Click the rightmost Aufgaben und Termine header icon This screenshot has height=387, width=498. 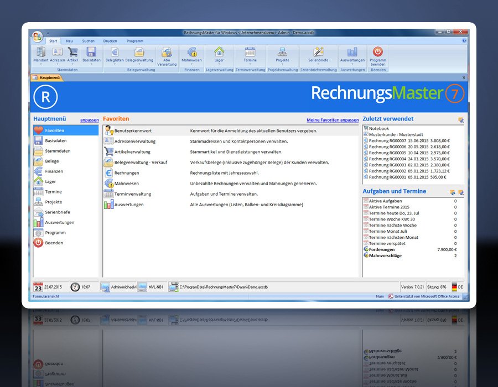(x=461, y=192)
